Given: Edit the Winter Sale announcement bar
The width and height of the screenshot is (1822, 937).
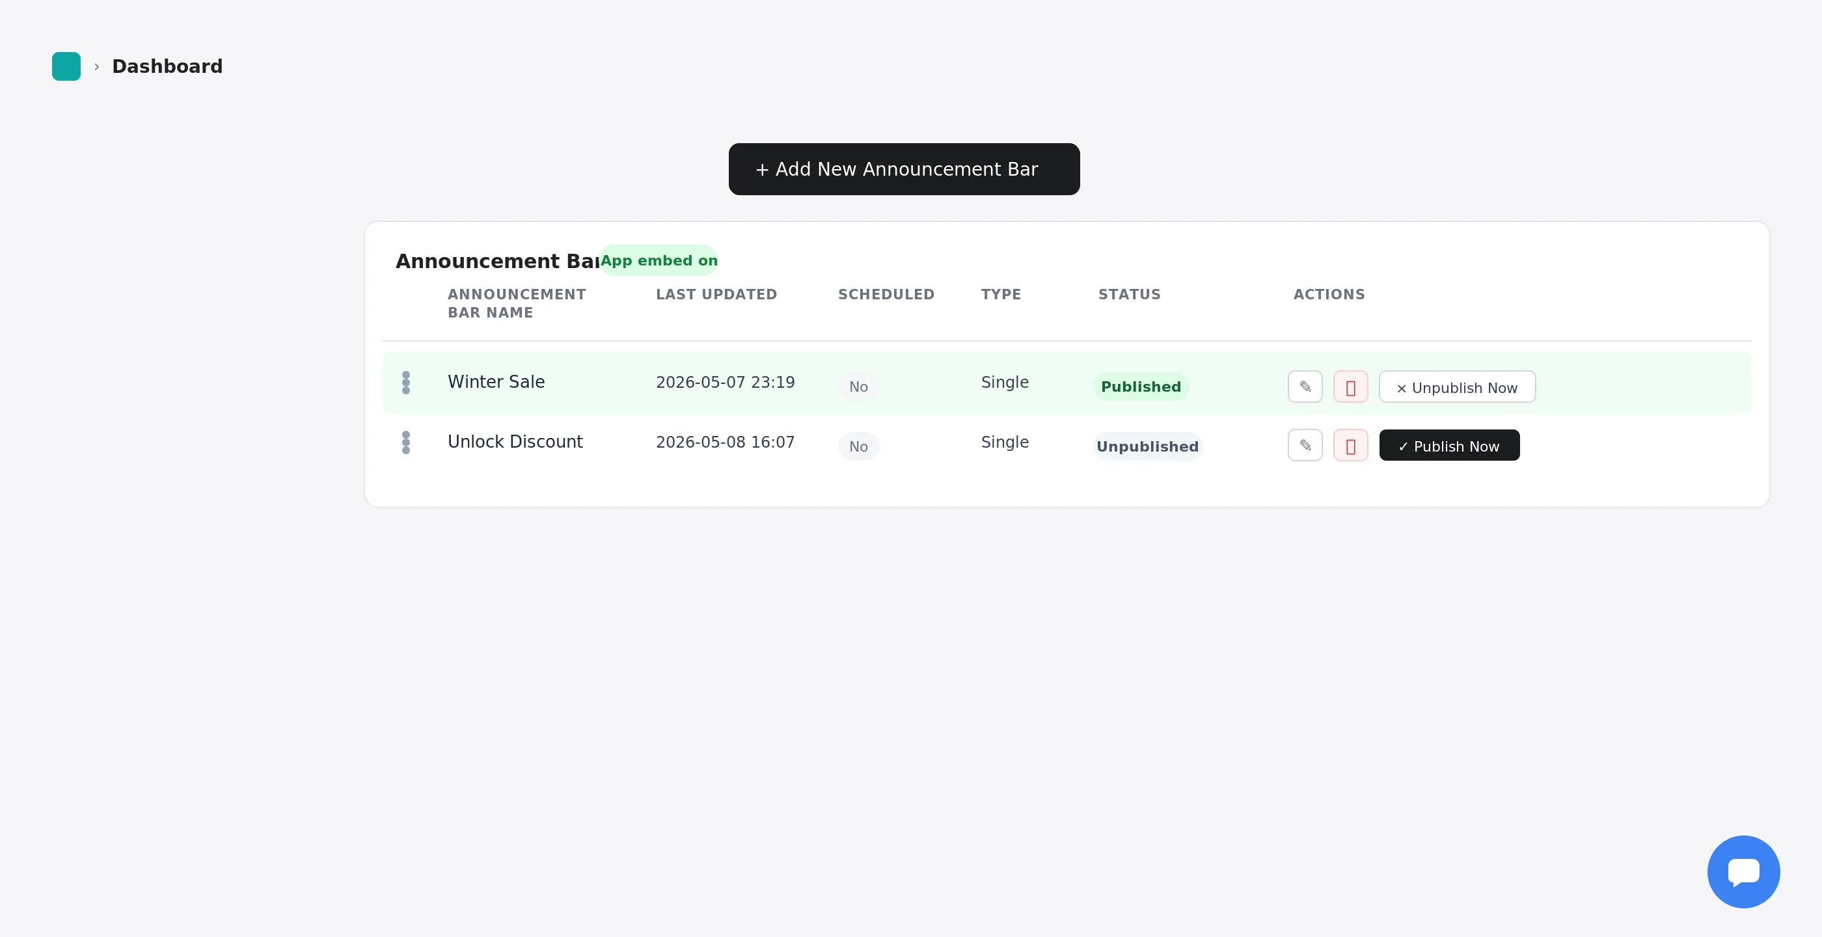Looking at the screenshot, I should click(x=1305, y=387).
